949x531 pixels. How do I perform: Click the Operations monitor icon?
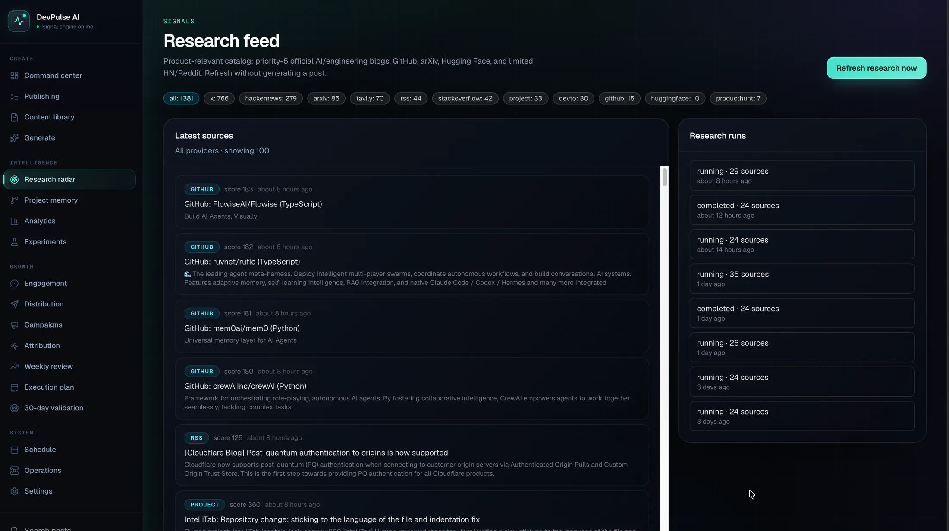[14, 470]
